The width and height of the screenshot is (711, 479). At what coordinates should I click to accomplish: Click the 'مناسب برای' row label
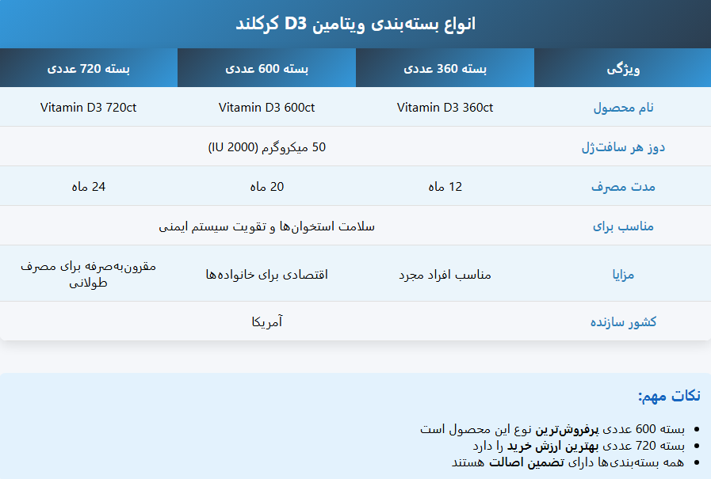click(624, 226)
